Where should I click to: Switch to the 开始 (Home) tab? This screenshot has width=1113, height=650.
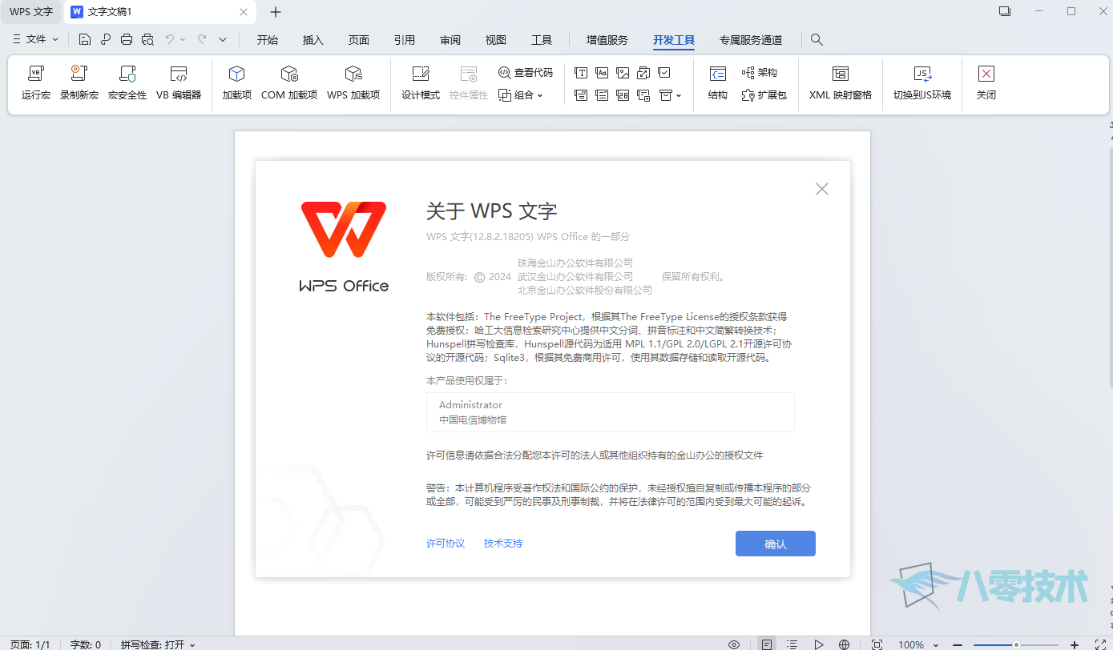coord(267,40)
